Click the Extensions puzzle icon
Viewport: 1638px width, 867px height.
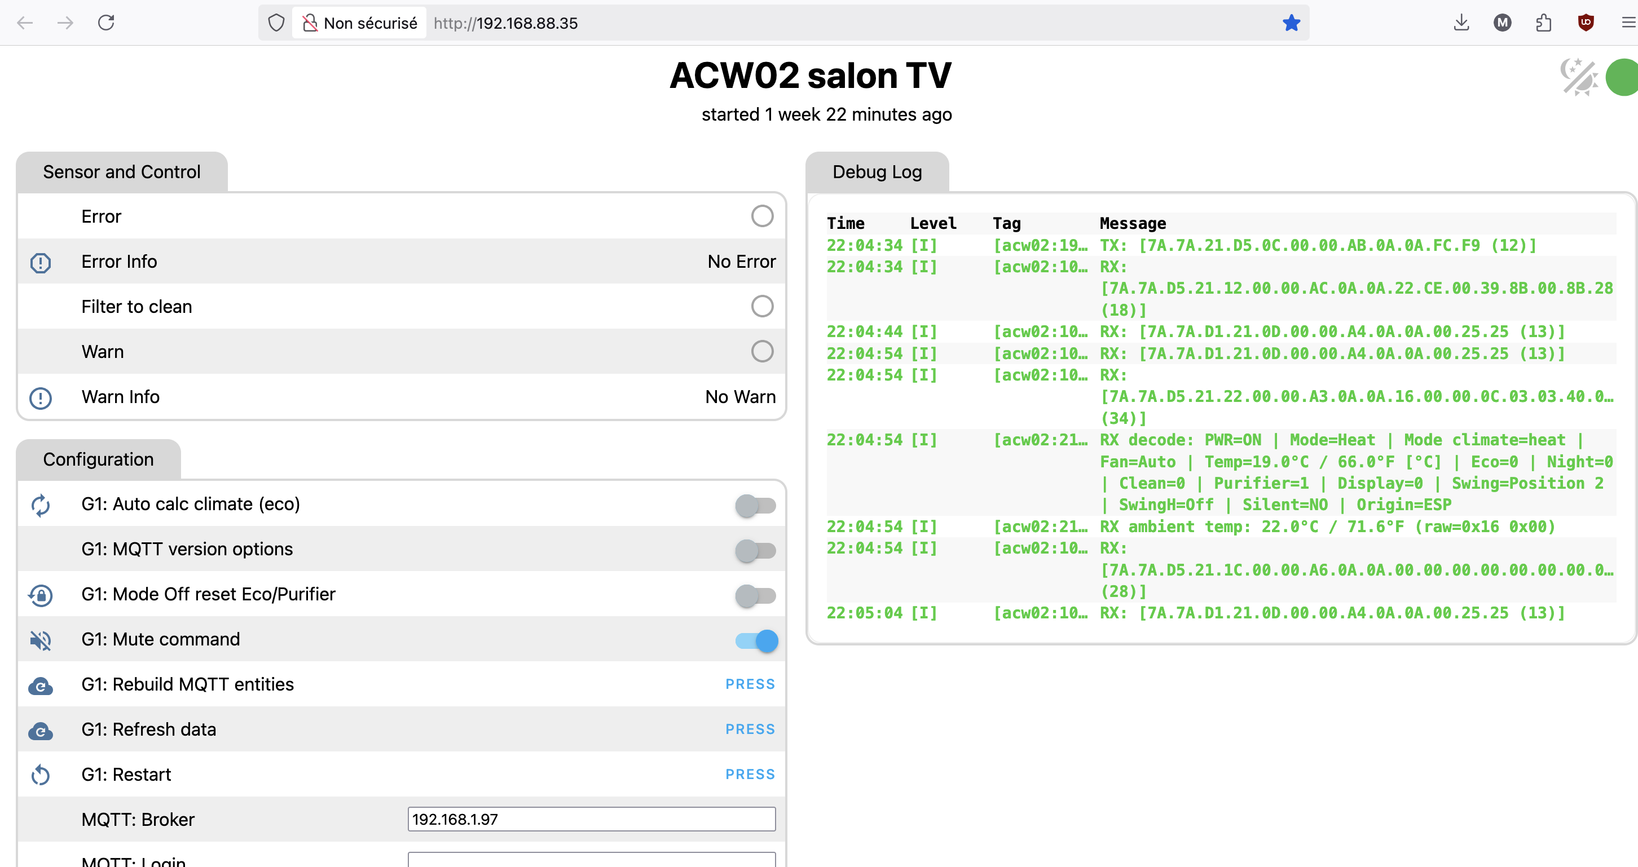pos(1544,23)
